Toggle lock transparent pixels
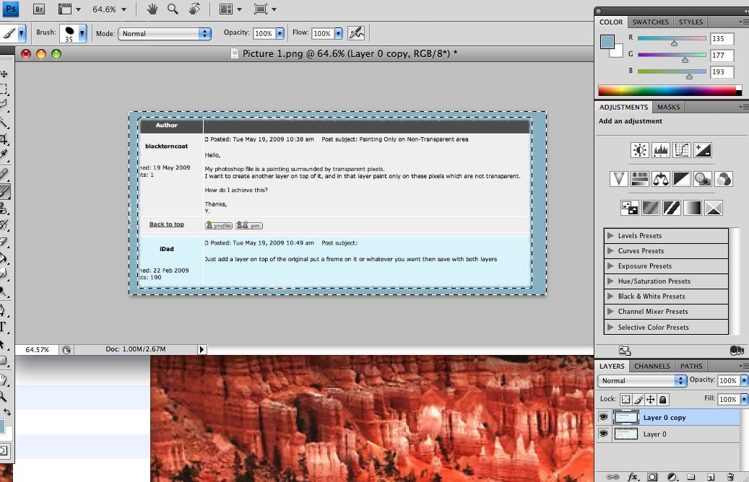Image resolution: width=749 pixels, height=482 pixels. 625,399
